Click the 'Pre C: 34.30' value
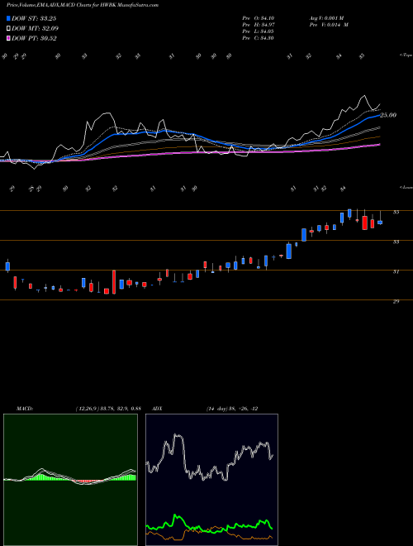 tap(258, 38)
